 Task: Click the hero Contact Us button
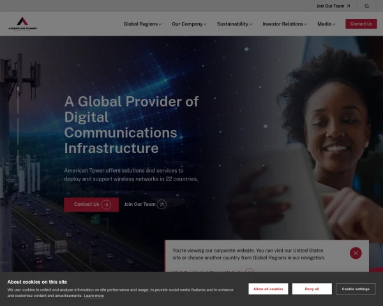pyautogui.click(x=91, y=205)
